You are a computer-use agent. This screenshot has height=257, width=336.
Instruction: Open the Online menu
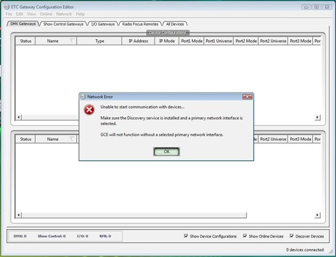pos(46,14)
